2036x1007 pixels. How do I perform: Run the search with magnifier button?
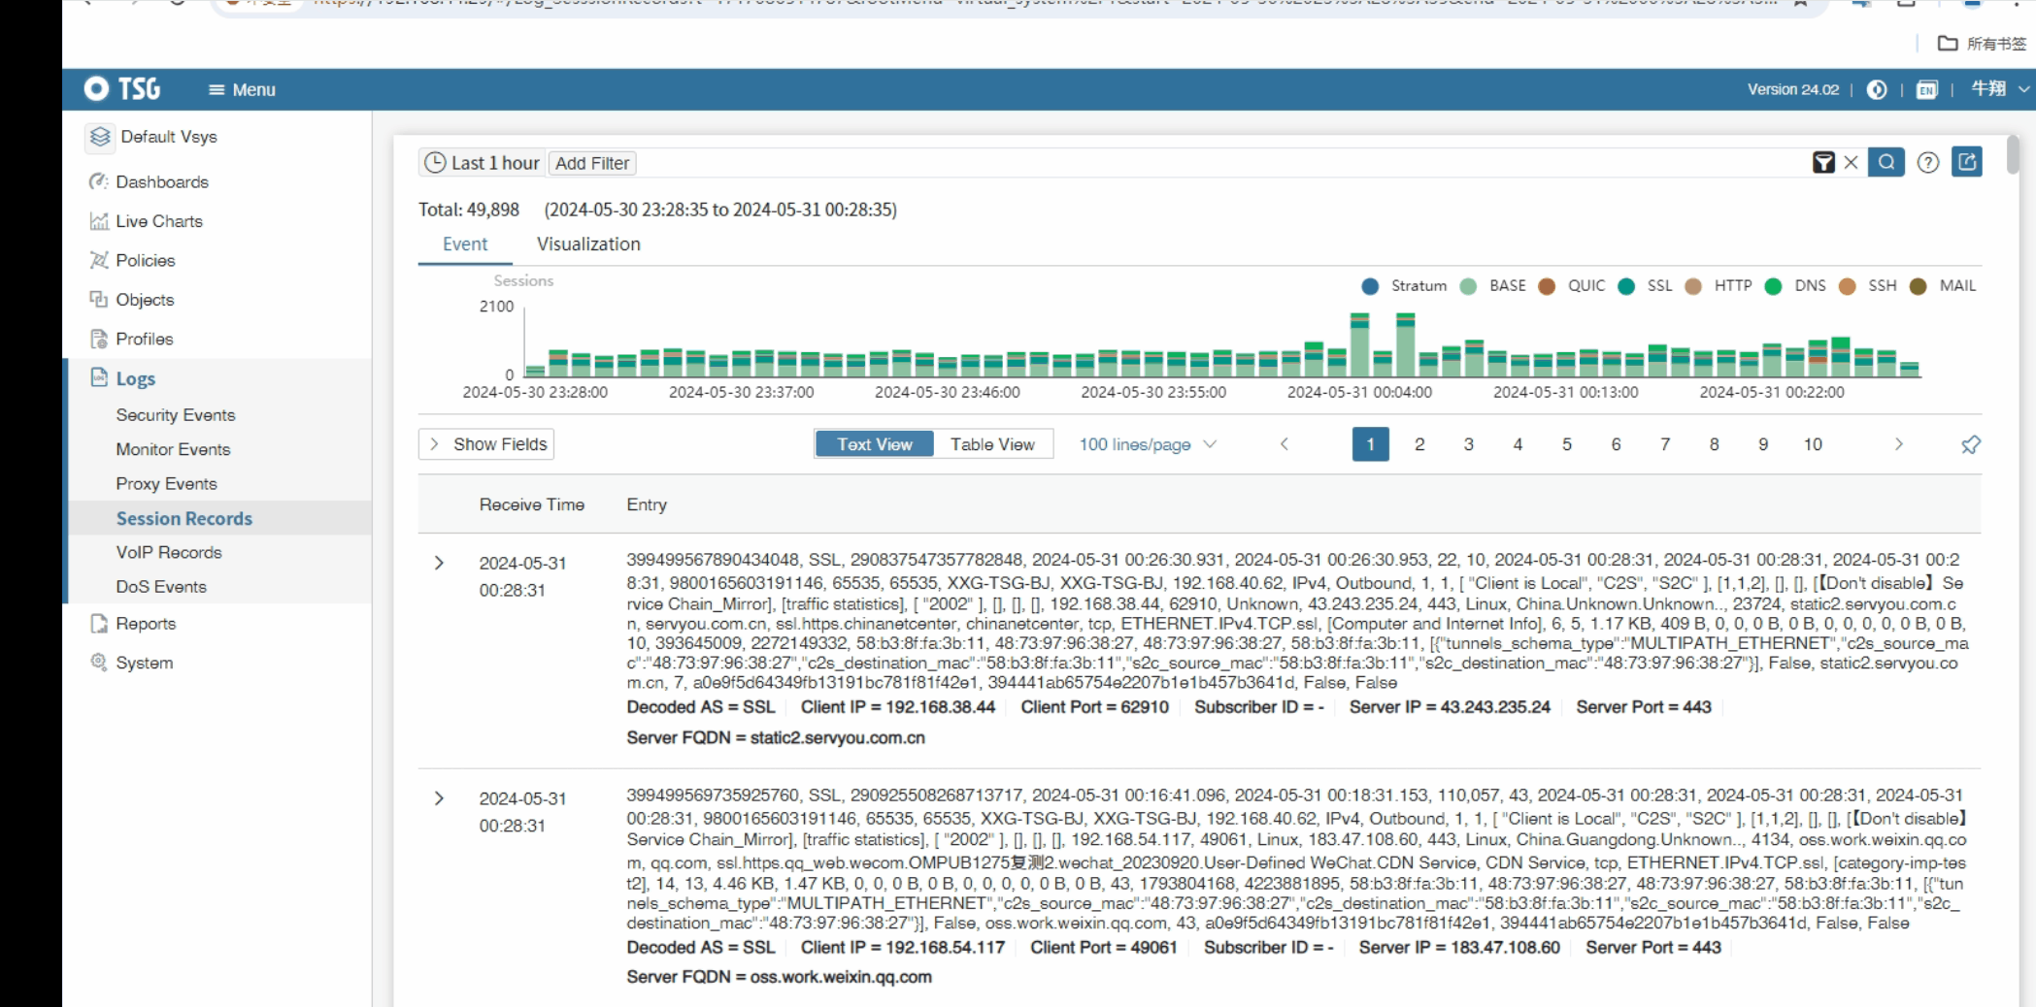pyautogui.click(x=1886, y=163)
